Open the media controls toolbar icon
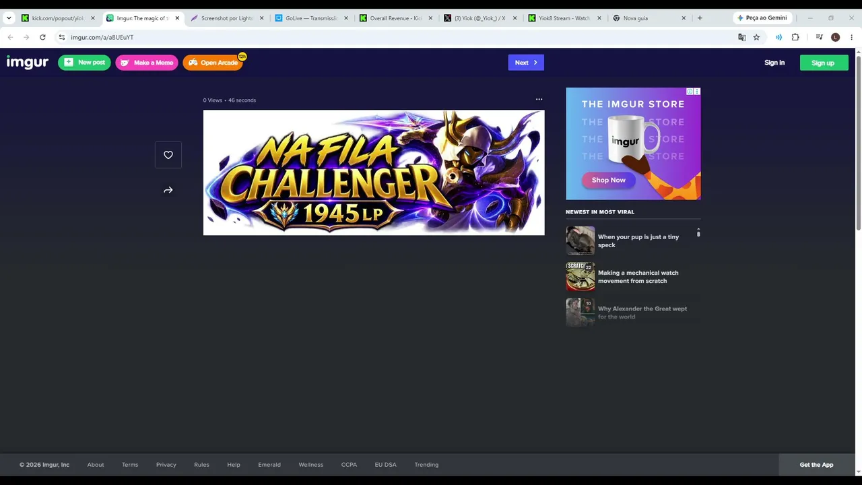 click(819, 37)
